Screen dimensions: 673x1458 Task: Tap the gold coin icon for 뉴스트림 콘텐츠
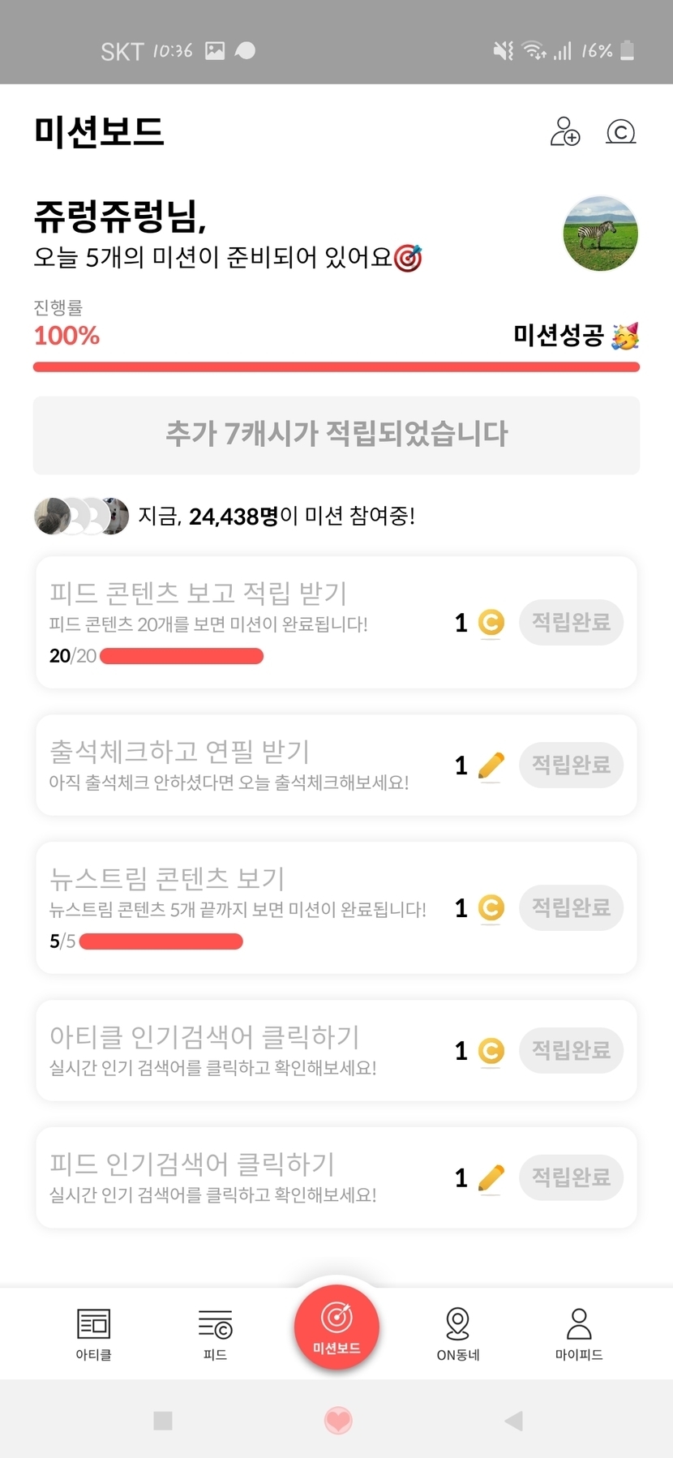tap(491, 907)
